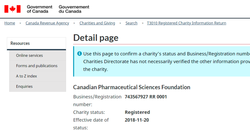The width and height of the screenshot is (250, 131).
Task: Click the breadcrumb arrow after Home
Action: pos(20,23)
